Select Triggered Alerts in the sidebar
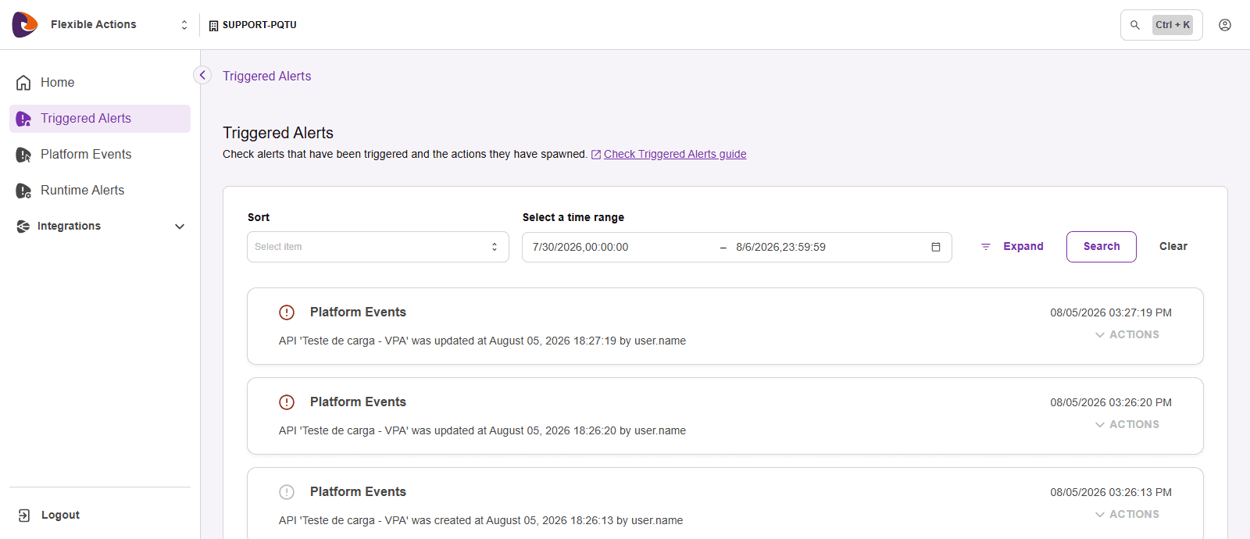 point(86,119)
